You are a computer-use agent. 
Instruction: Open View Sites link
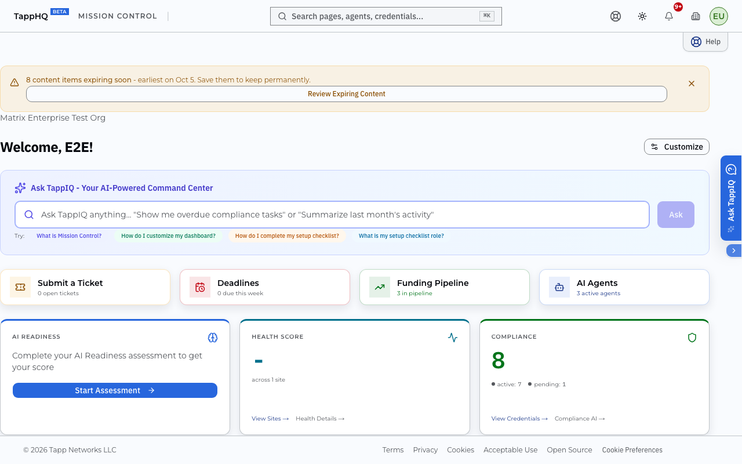(270, 419)
